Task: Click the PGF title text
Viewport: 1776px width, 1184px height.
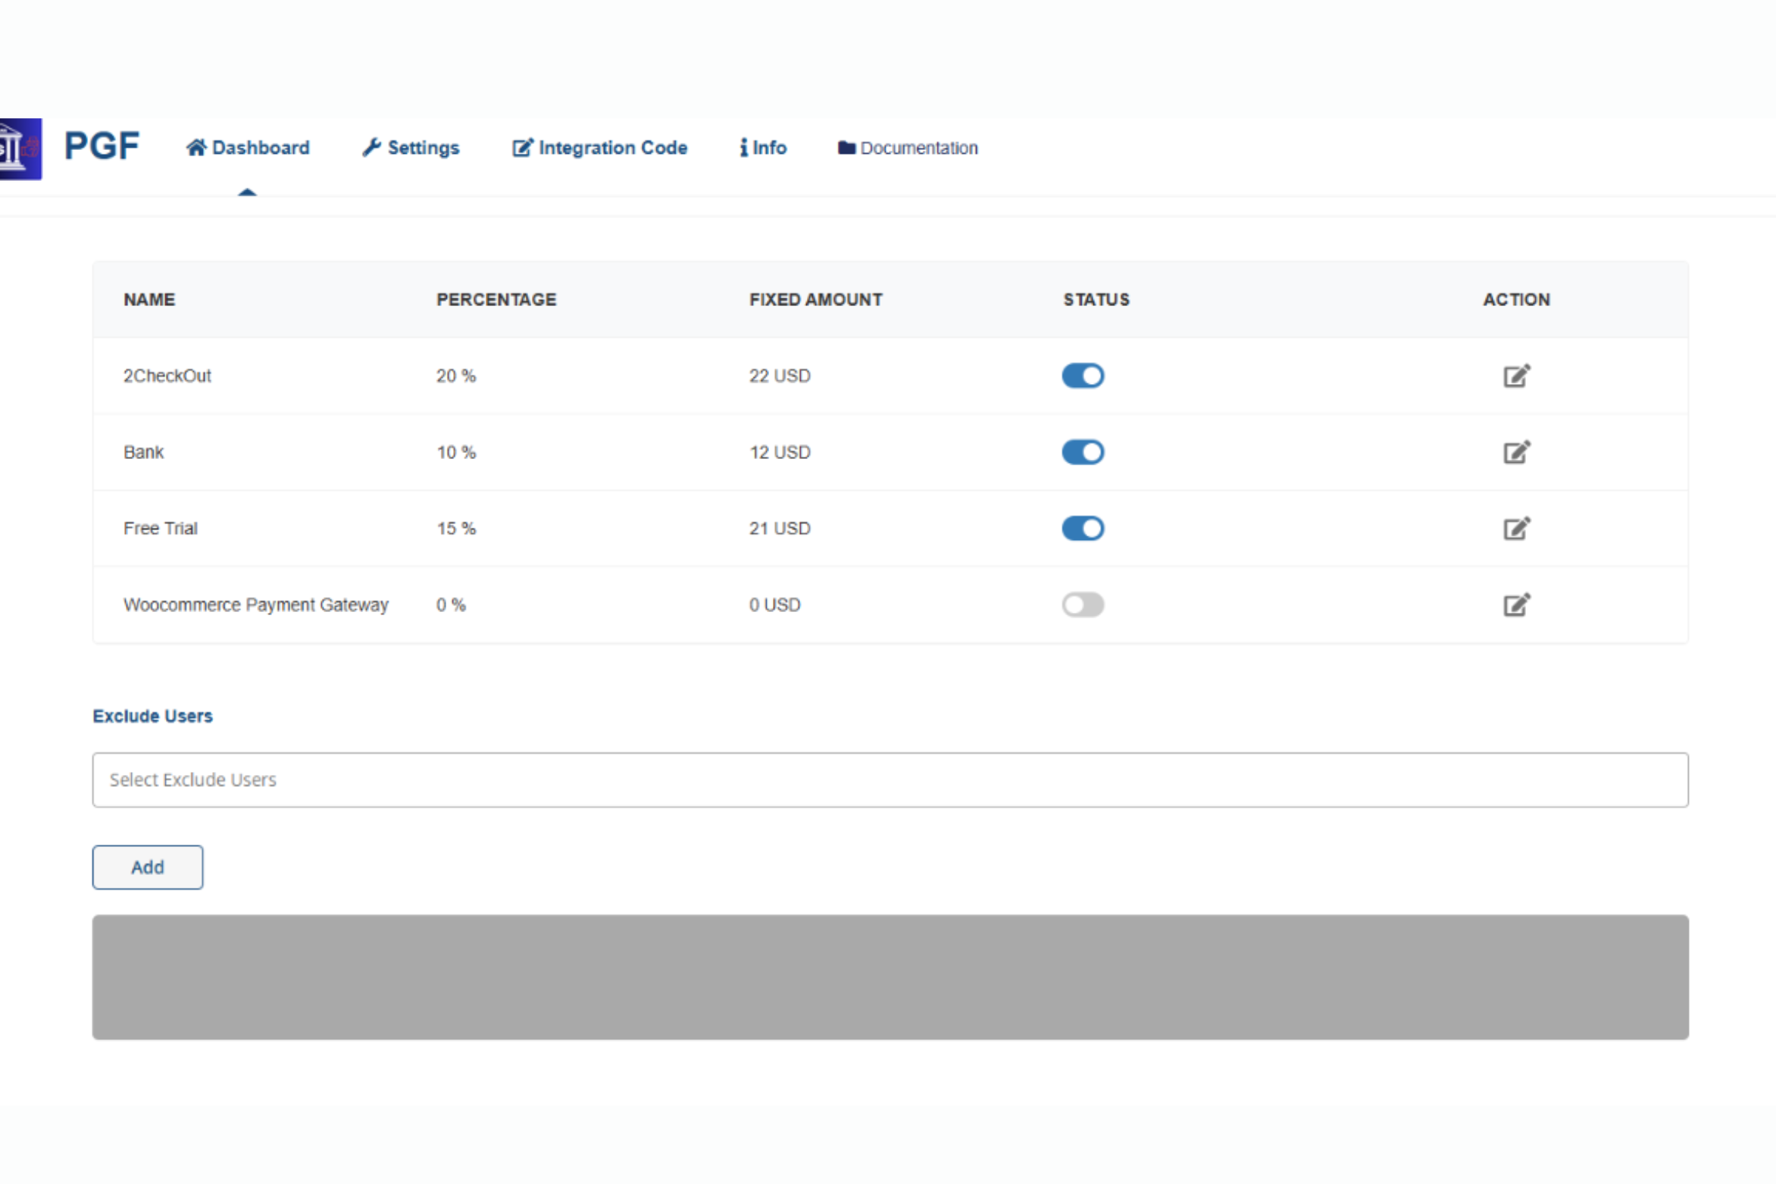Action: (102, 146)
